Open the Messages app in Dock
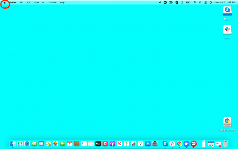This screenshot has height=149, width=238. click(34, 144)
